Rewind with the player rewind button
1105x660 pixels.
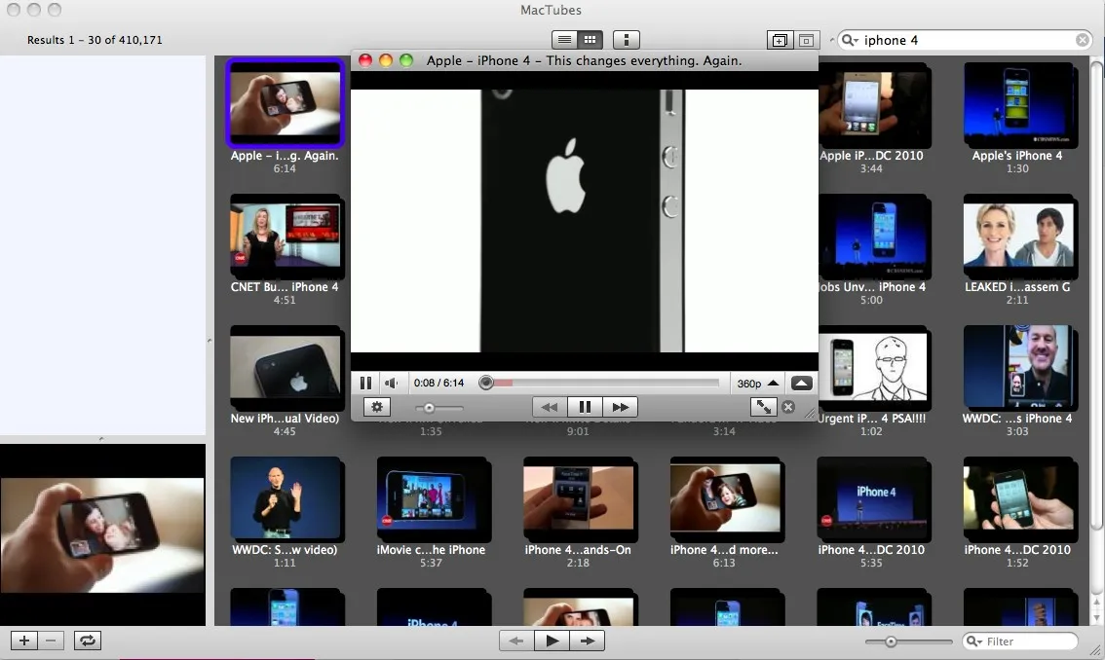tap(549, 407)
